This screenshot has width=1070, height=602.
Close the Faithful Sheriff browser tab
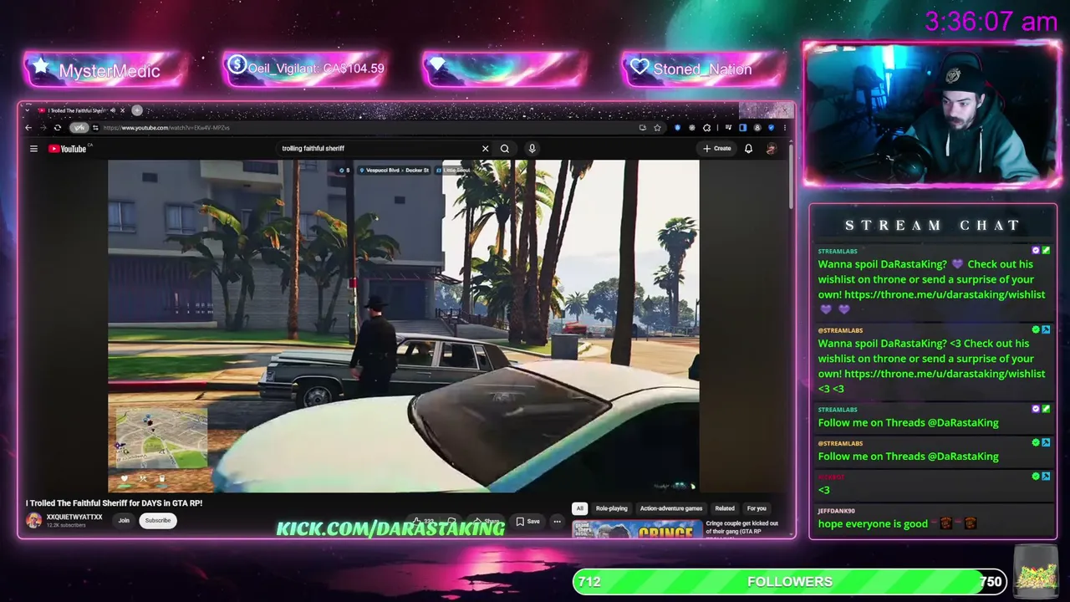coord(123,110)
